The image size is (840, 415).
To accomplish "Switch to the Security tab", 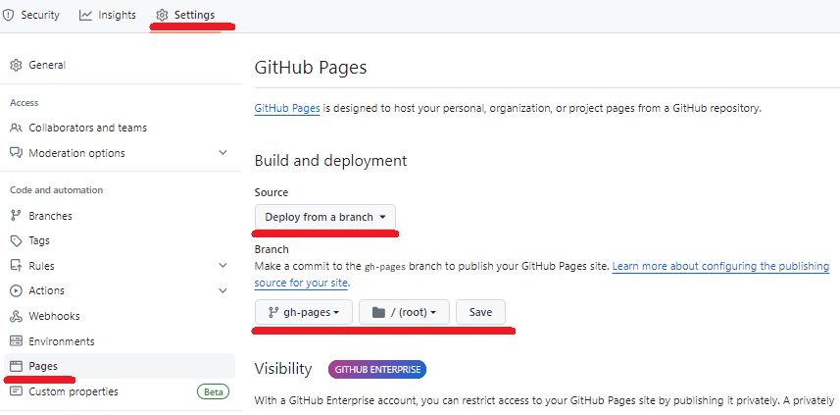I will click(31, 15).
